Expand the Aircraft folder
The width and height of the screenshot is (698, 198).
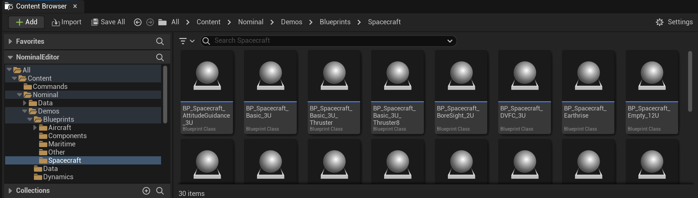coord(35,128)
